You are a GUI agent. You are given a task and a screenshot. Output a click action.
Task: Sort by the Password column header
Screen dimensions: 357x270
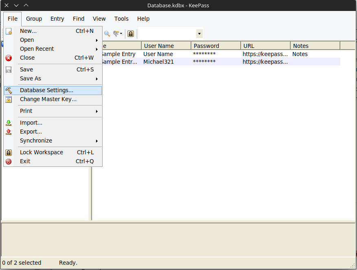tap(216, 46)
